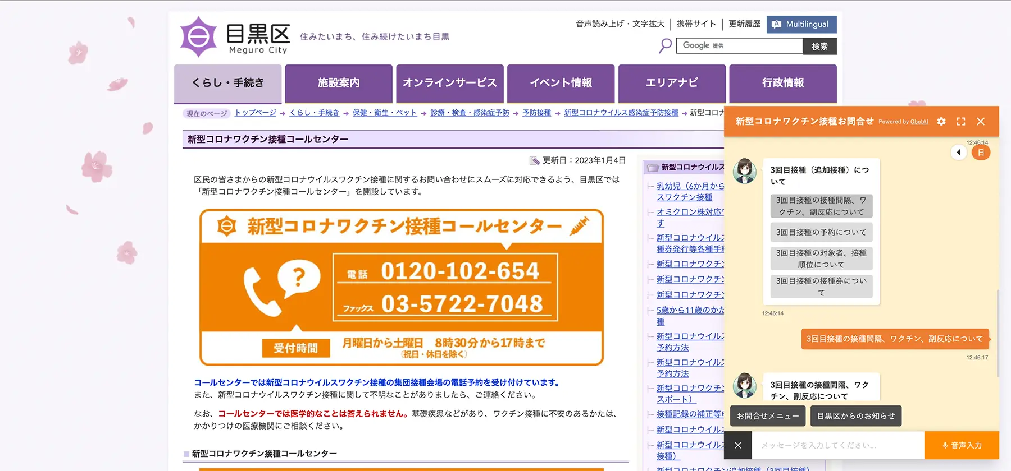Select the イベント情報 tab

(x=561, y=84)
